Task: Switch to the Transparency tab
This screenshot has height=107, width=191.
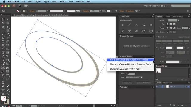Action: (x=178, y=17)
